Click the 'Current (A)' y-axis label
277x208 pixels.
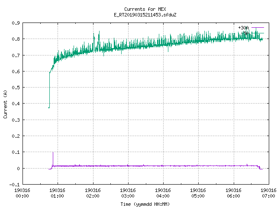[5, 104]
